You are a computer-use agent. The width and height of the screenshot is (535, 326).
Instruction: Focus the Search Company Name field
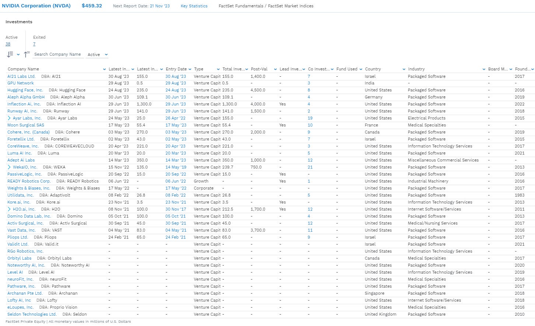pyautogui.click(x=58, y=54)
